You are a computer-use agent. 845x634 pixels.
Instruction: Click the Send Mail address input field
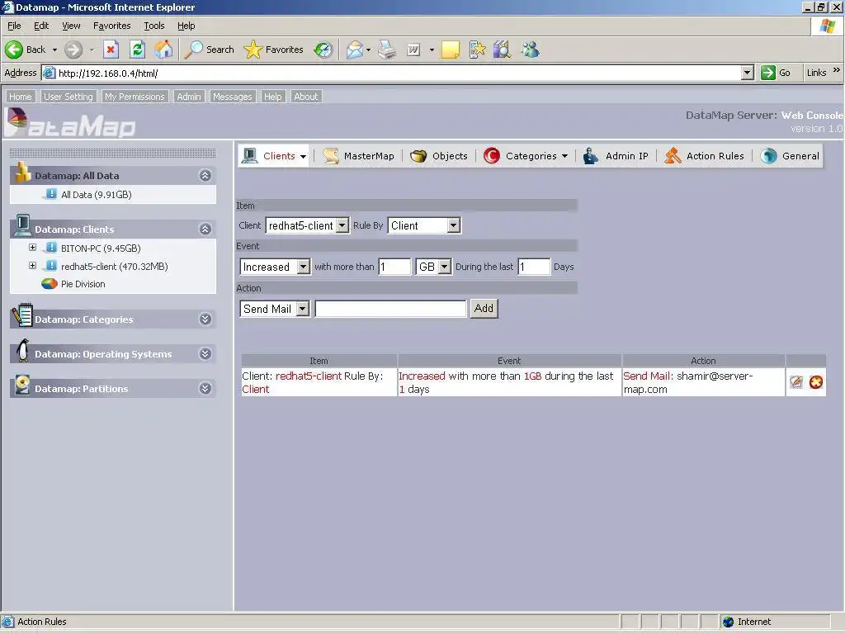pyautogui.click(x=389, y=308)
